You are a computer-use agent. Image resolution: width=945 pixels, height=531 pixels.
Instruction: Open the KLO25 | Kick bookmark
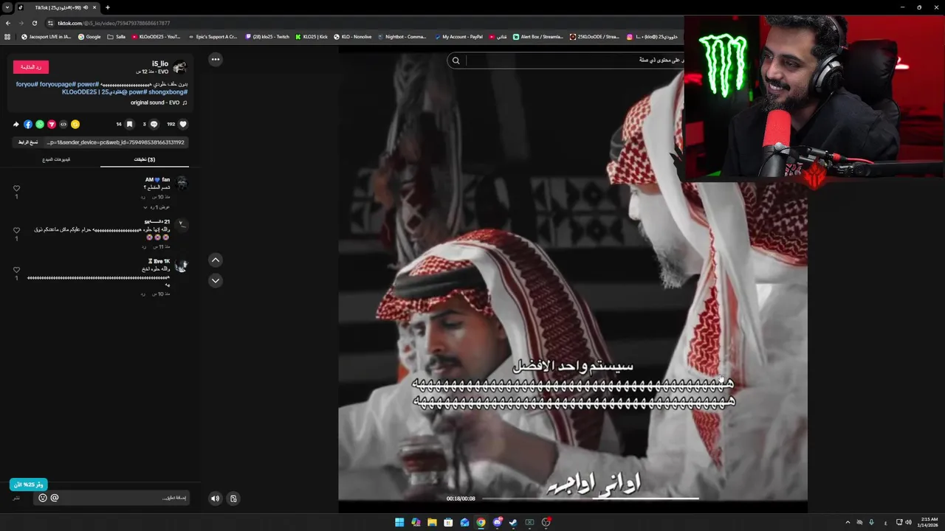click(x=311, y=36)
